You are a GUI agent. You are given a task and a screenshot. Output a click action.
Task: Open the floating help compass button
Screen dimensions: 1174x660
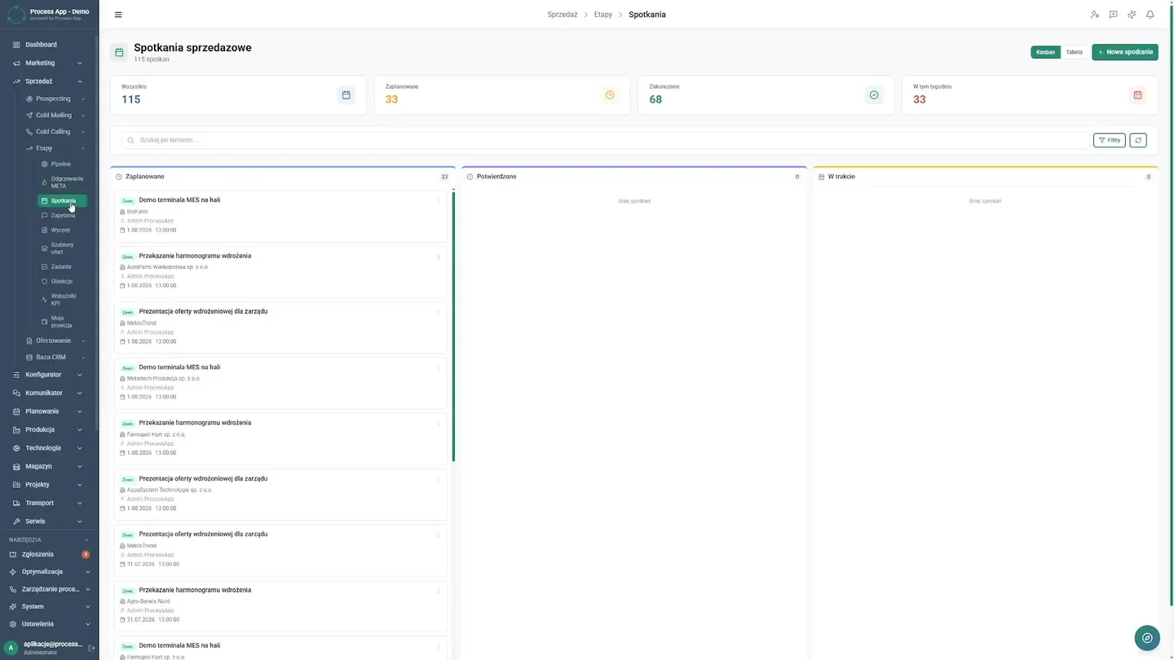(1147, 638)
